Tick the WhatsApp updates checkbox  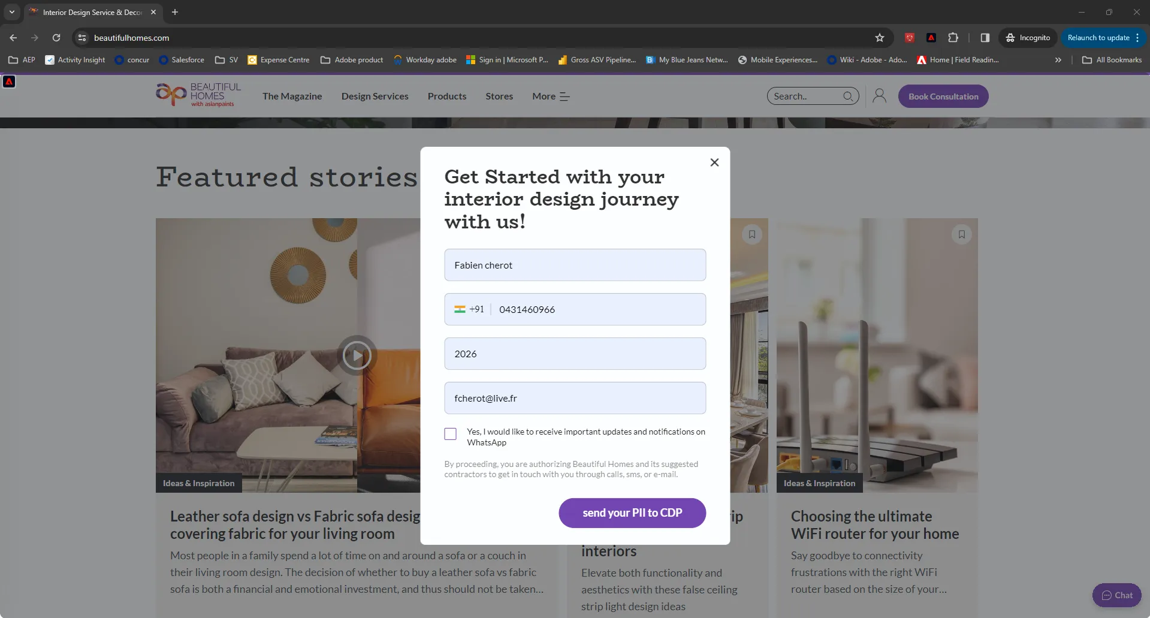click(451, 434)
